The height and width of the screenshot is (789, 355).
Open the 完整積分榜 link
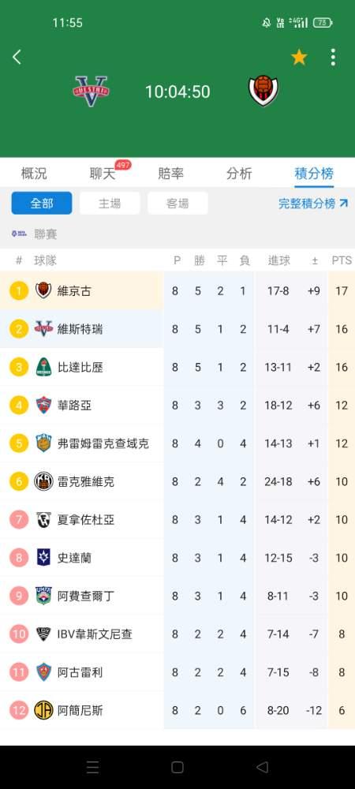tap(313, 204)
